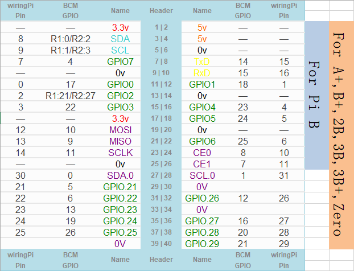The width and height of the screenshot is (354, 271).
Task: Click the SCL.0 name cell
Action: (202, 175)
